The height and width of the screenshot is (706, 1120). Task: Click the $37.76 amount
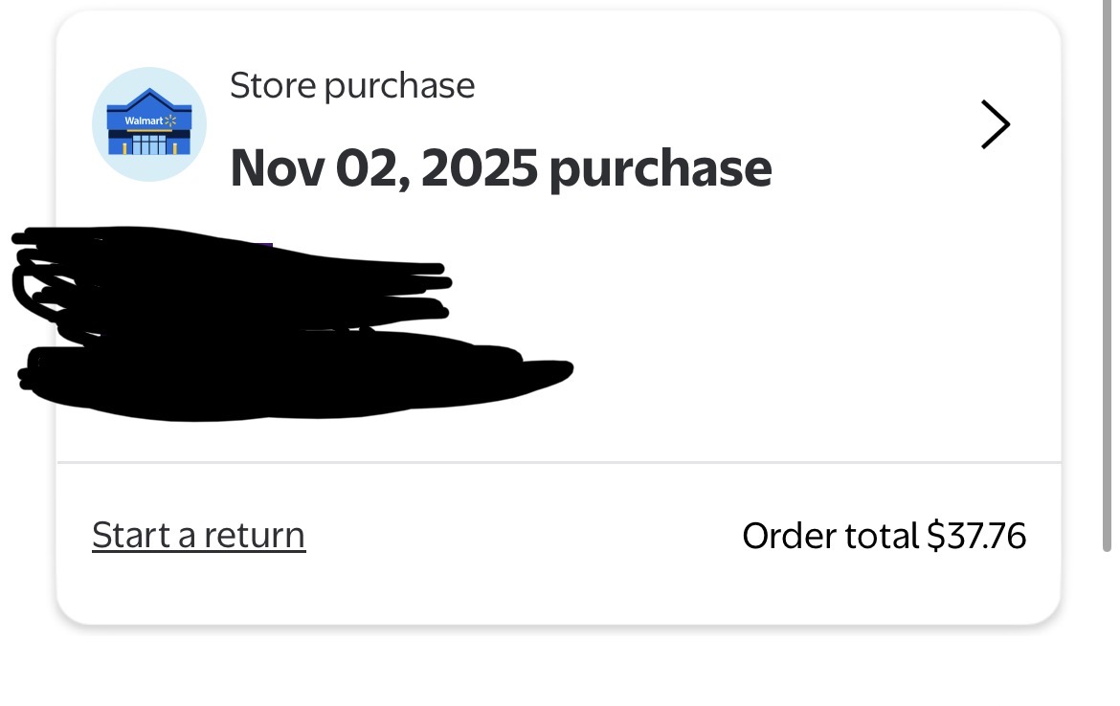976,535
